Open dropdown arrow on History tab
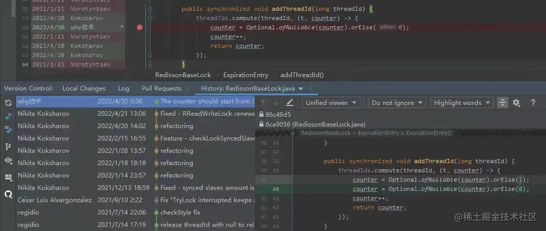 point(301,88)
